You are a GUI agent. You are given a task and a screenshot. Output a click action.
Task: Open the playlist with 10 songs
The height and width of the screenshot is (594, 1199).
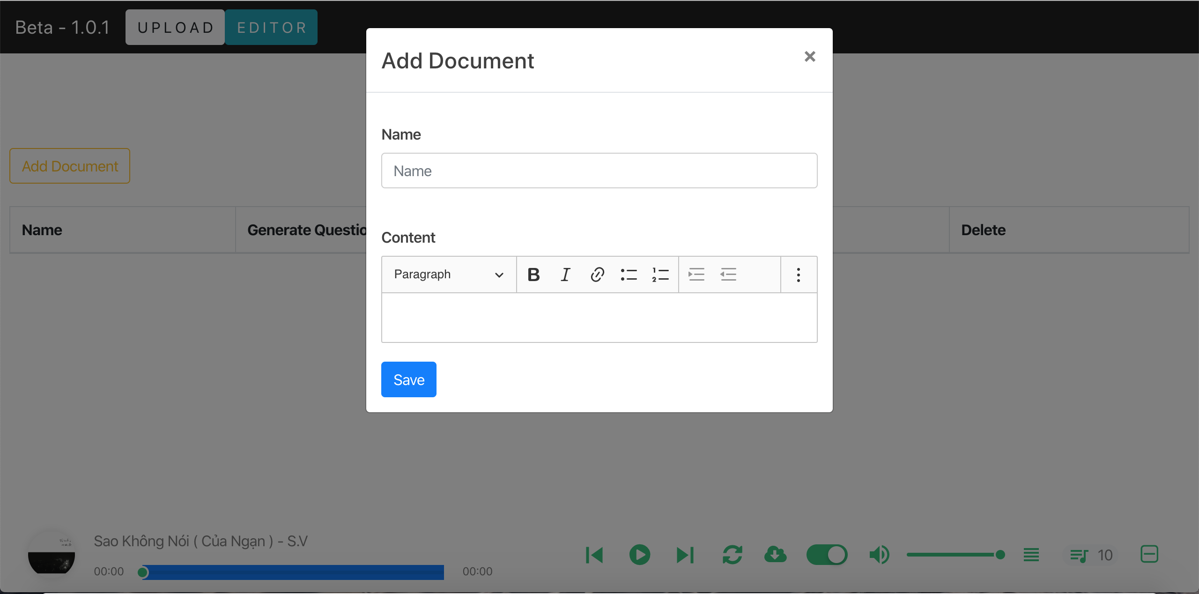pos(1091,555)
